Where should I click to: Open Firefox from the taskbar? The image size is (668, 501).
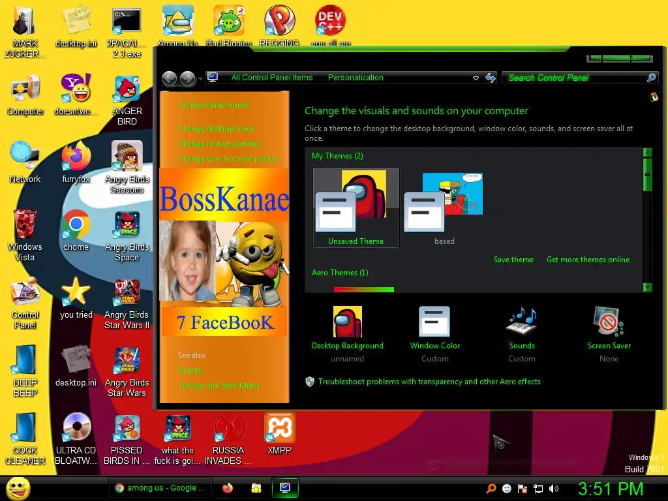point(228,488)
